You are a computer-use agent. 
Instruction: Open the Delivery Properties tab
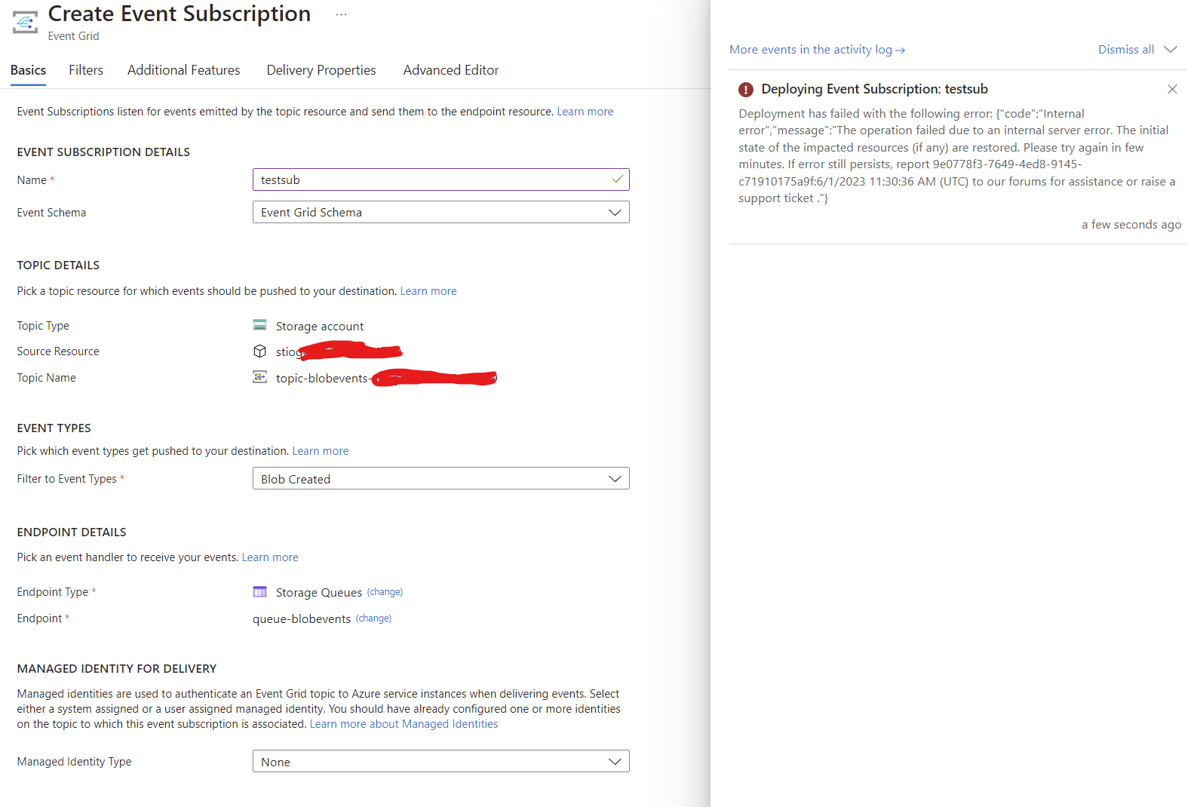coord(321,70)
